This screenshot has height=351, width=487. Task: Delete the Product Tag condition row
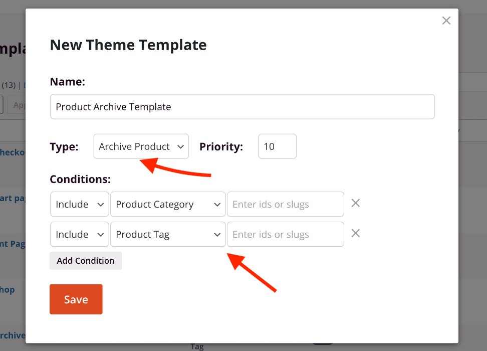(x=355, y=233)
